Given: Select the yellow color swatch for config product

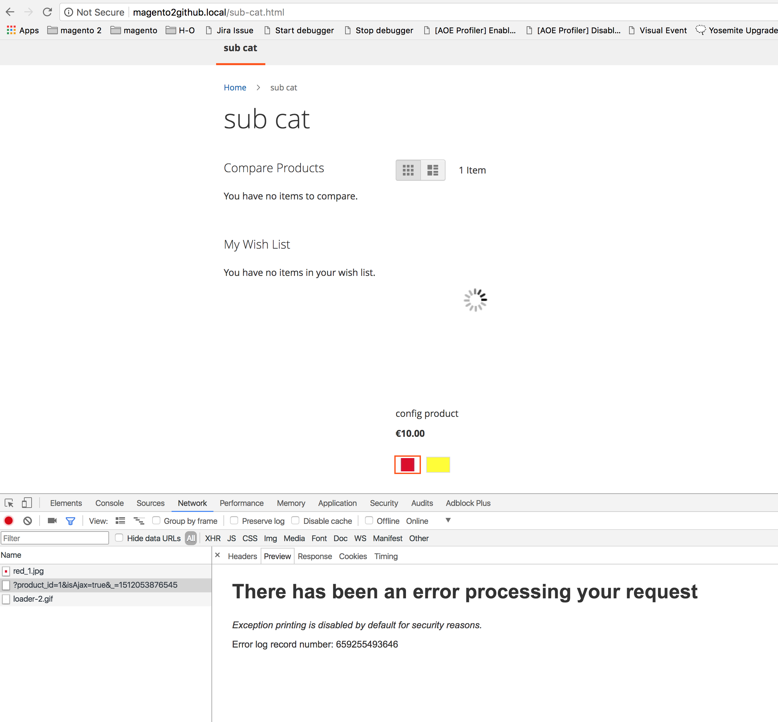Looking at the screenshot, I should coord(438,464).
